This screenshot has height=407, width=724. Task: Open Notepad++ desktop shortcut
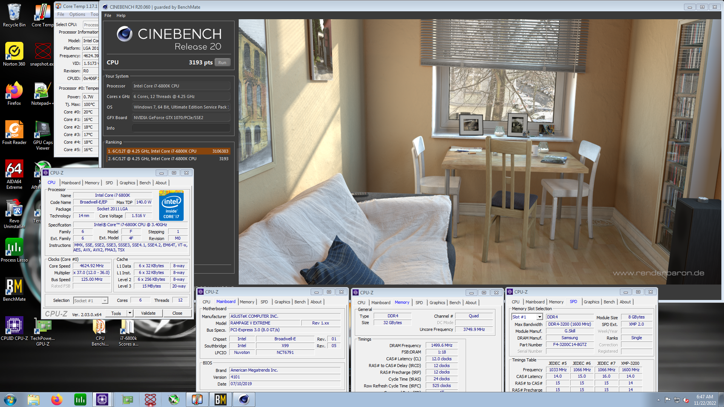pyautogui.click(x=42, y=93)
